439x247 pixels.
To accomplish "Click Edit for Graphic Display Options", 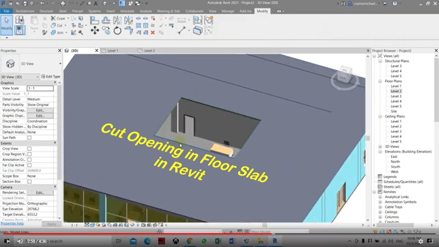I will pos(40,116).
